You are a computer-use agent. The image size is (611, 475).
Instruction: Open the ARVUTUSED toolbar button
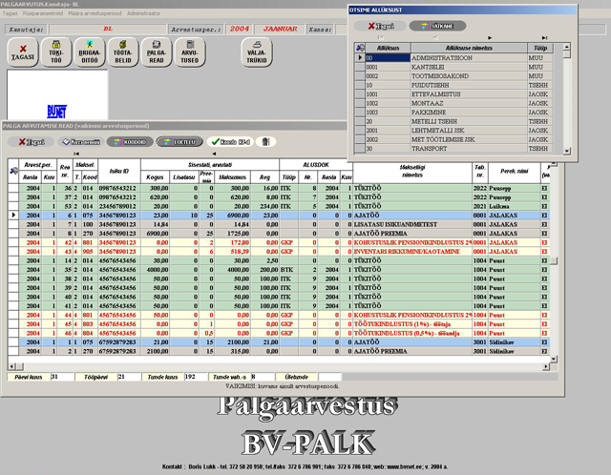(x=190, y=52)
